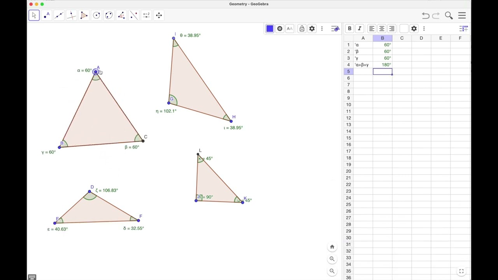Open the label text size AA button
Viewport: 498px width, 280px height.
pyautogui.click(x=289, y=29)
